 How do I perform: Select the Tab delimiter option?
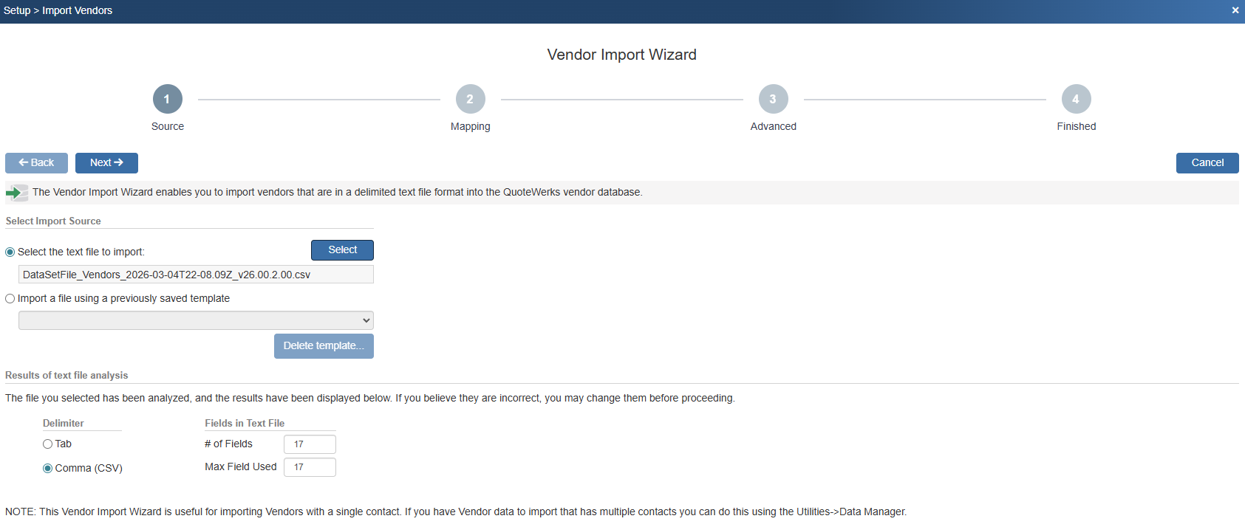pyautogui.click(x=48, y=444)
